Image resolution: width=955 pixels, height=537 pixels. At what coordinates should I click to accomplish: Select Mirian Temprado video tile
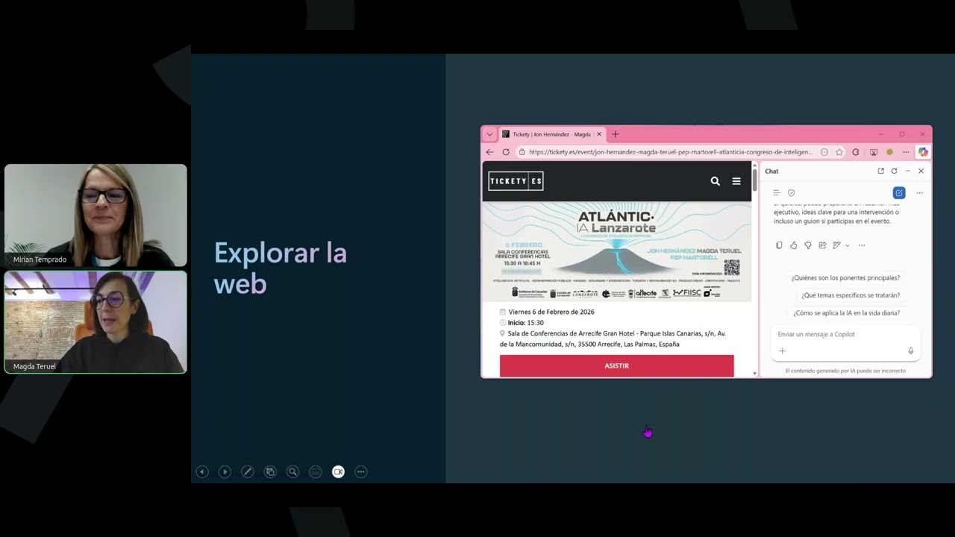(x=95, y=216)
